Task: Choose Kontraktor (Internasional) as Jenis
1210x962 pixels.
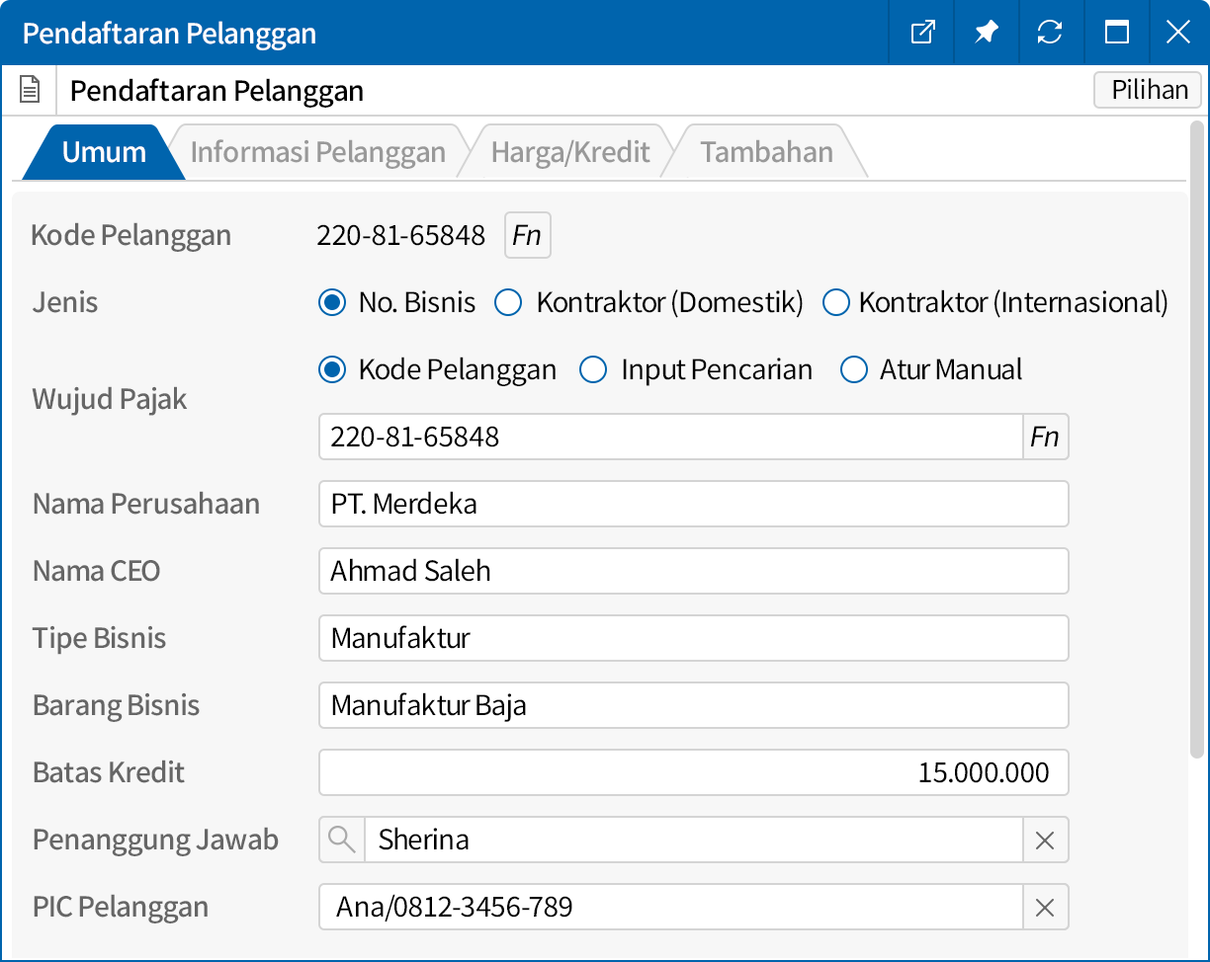Action: [836, 302]
